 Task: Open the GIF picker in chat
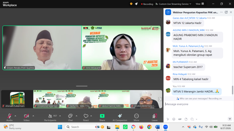[x=180, y=119]
